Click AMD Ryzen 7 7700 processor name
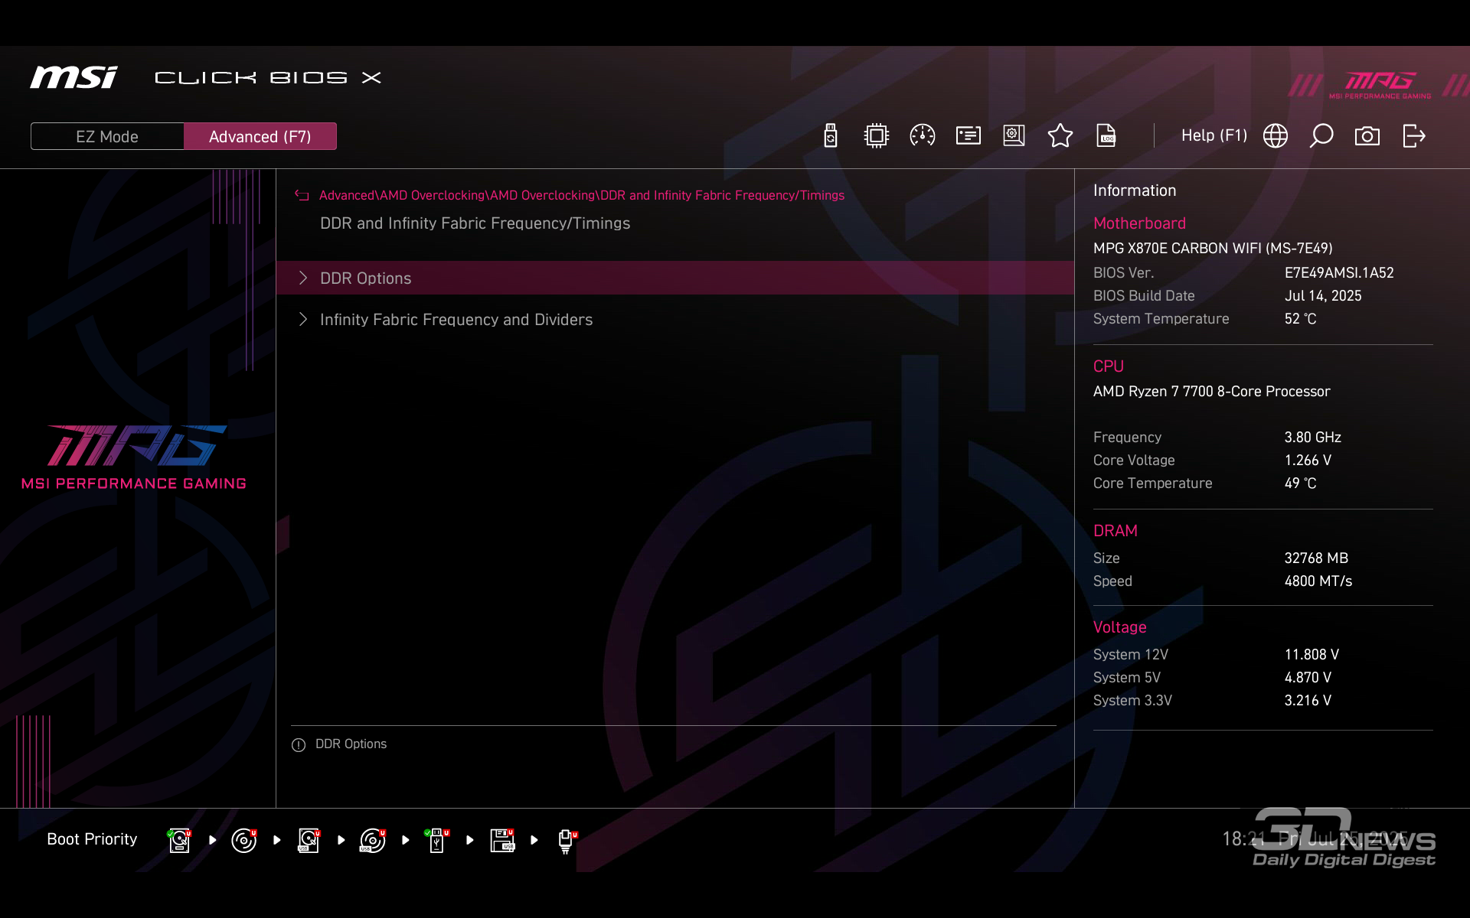 (x=1211, y=392)
